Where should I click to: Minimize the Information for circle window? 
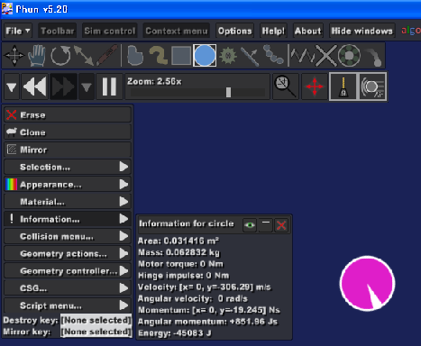[x=266, y=225]
